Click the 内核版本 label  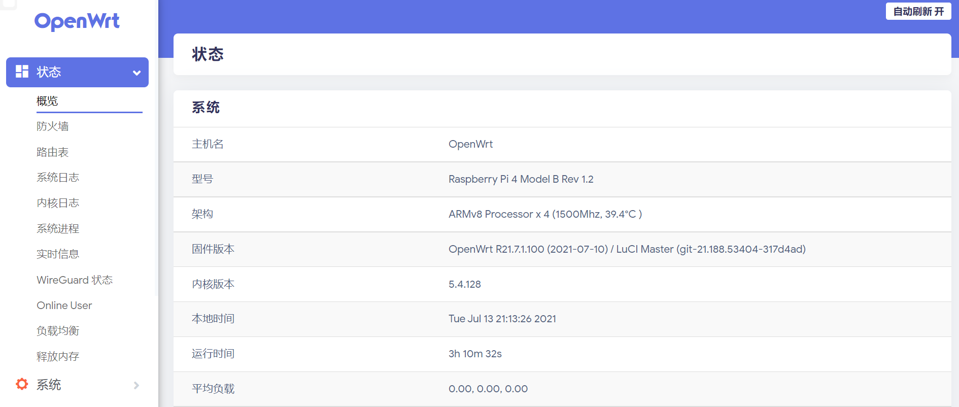pos(213,284)
